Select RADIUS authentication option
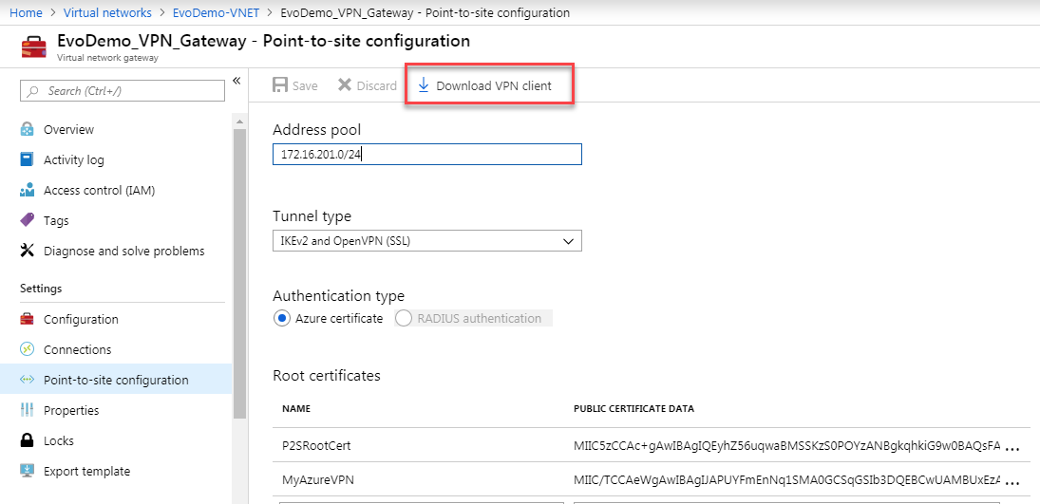 pos(404,318)
